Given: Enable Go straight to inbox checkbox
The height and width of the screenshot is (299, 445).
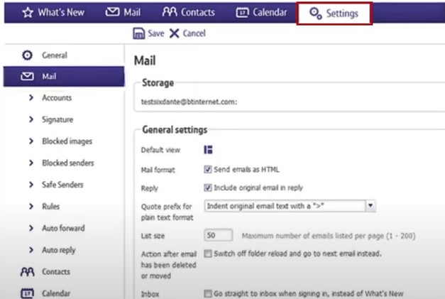Looking at the screenshot, I should click(x=208, y=293).
